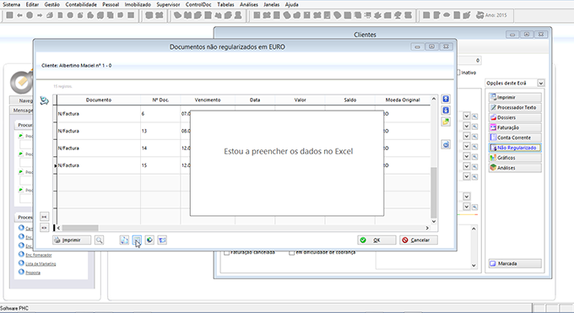Open Faturação in the Clientes options panel
Viewport: 574px width, 313px height.
click(515, 127)
